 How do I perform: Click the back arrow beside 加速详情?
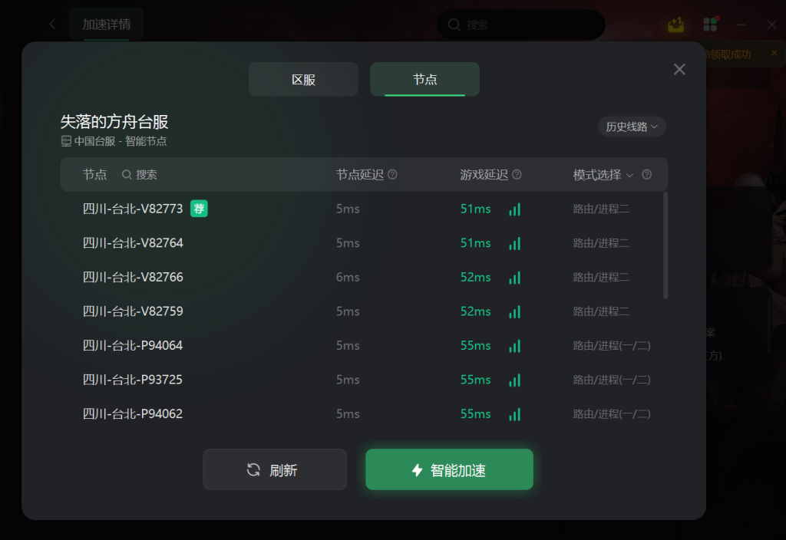tap(52, 24)
